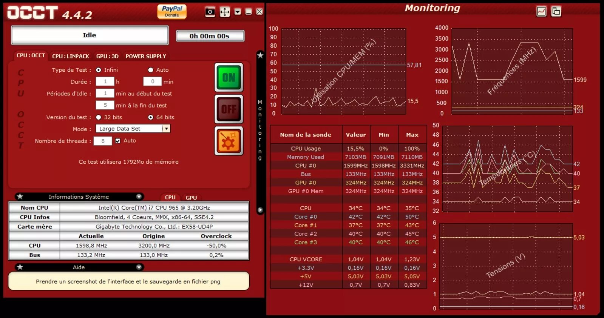Select the CPU #0 frequency row
The width and height of the screenshot is (604, 318).
pyautogui.click(x=348, y=166)
